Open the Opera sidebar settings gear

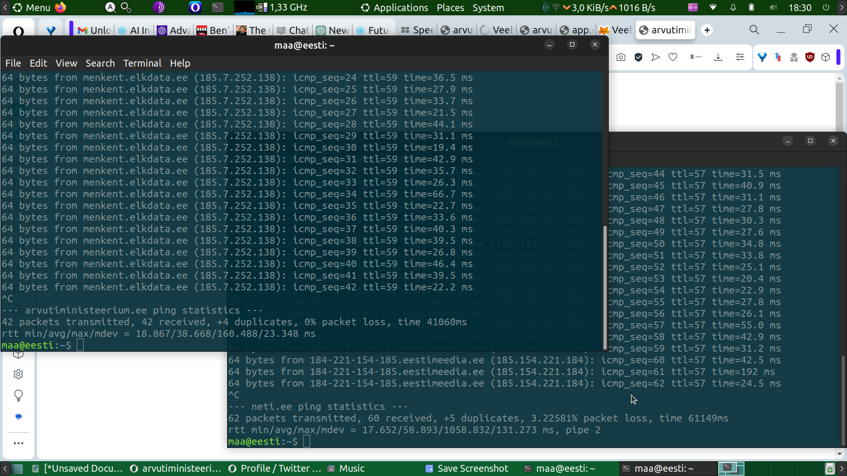coord(19,374)
